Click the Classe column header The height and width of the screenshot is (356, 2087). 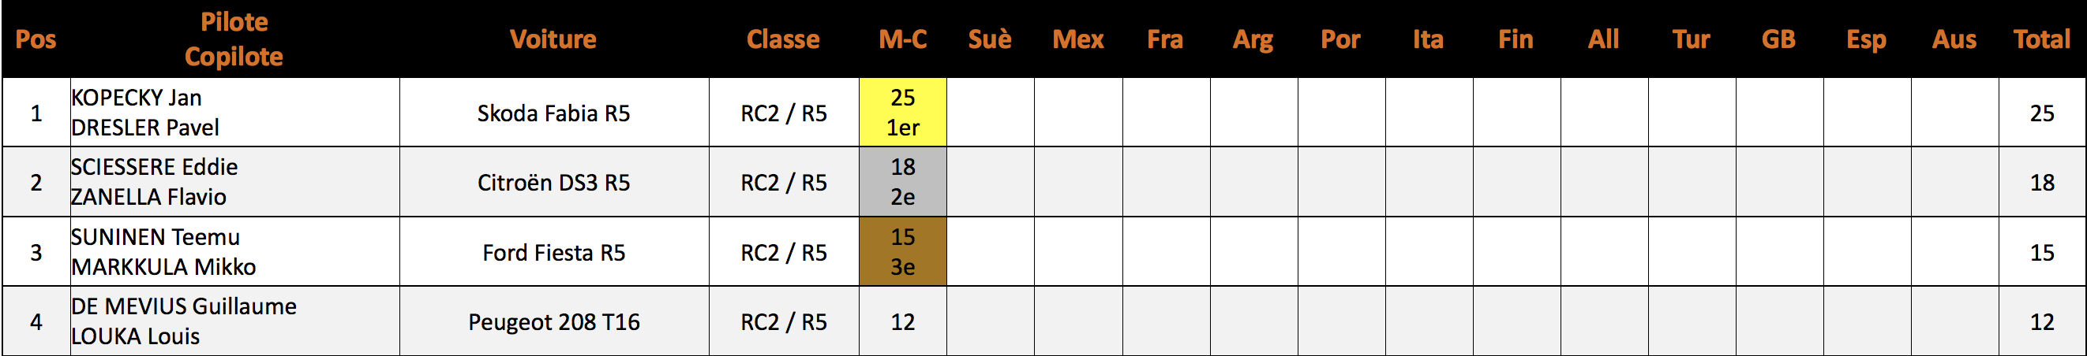pos(784,39)
